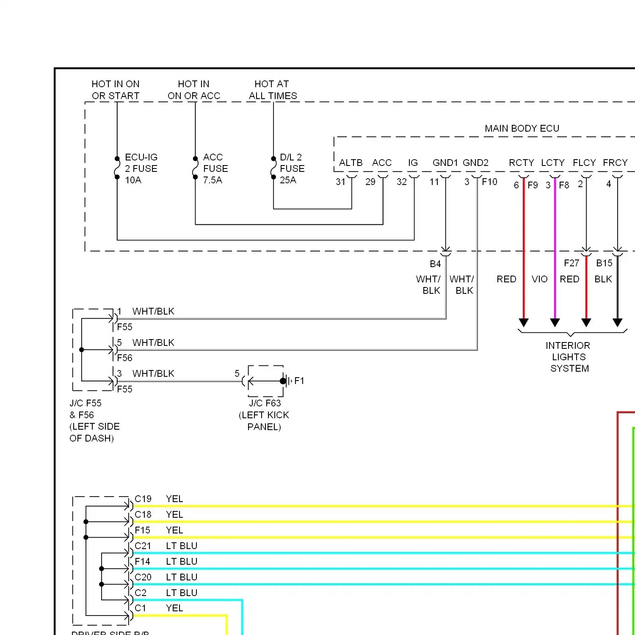Click the YEL label next to C19
Image resolution: width=635 pixels, height=635 pixels.
tap(174, 499)
